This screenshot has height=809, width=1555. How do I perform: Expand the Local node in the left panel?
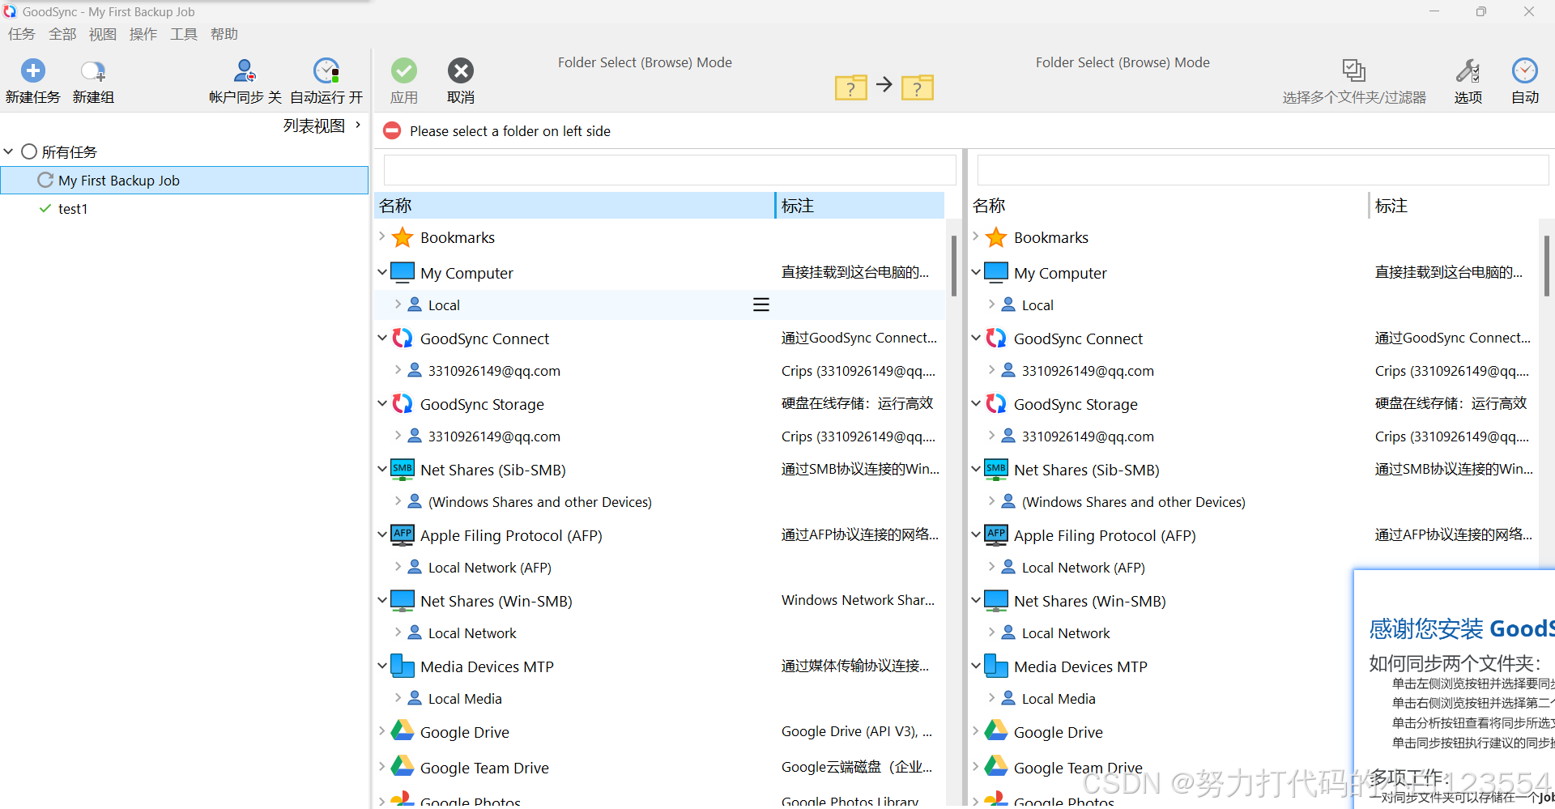(x=398, y=304)
